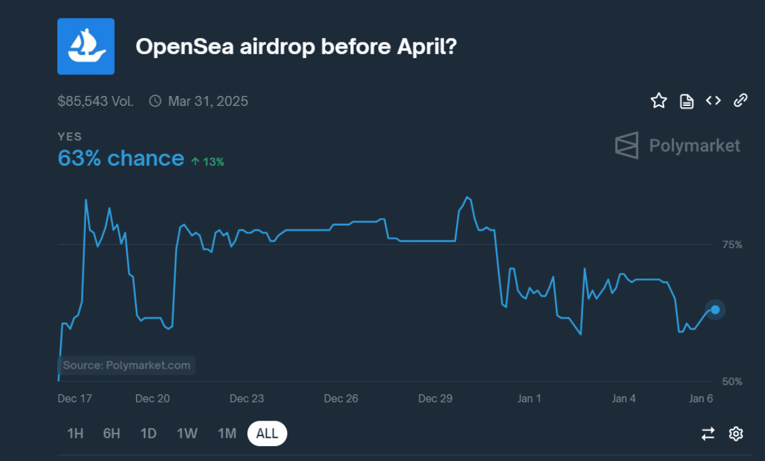Click the 63% chance value
The height and width of the screenshot is (461, 765).
click(x=121, y=158)
